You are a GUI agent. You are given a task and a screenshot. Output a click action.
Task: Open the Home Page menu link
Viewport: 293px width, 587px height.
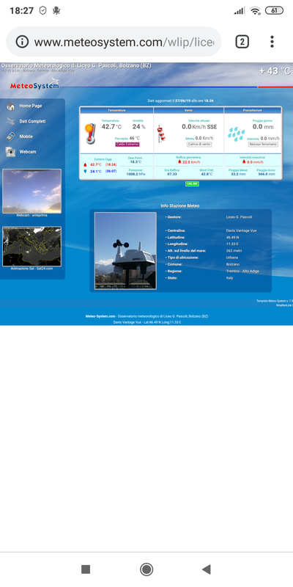(x=31, y=106)
